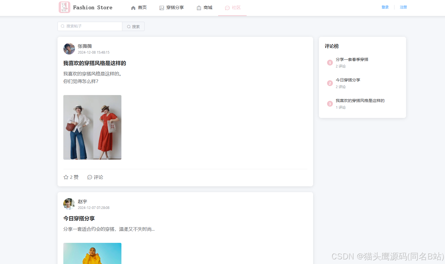Click rank badge 1 in 评论榜
445x264 pixels.
tap(330, 63)
